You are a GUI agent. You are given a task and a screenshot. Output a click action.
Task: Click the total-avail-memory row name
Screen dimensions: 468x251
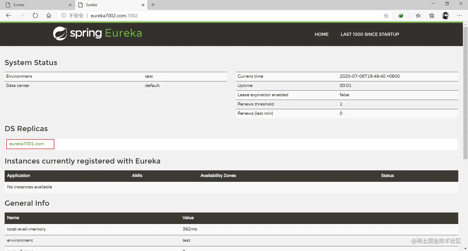coord(26,229)
